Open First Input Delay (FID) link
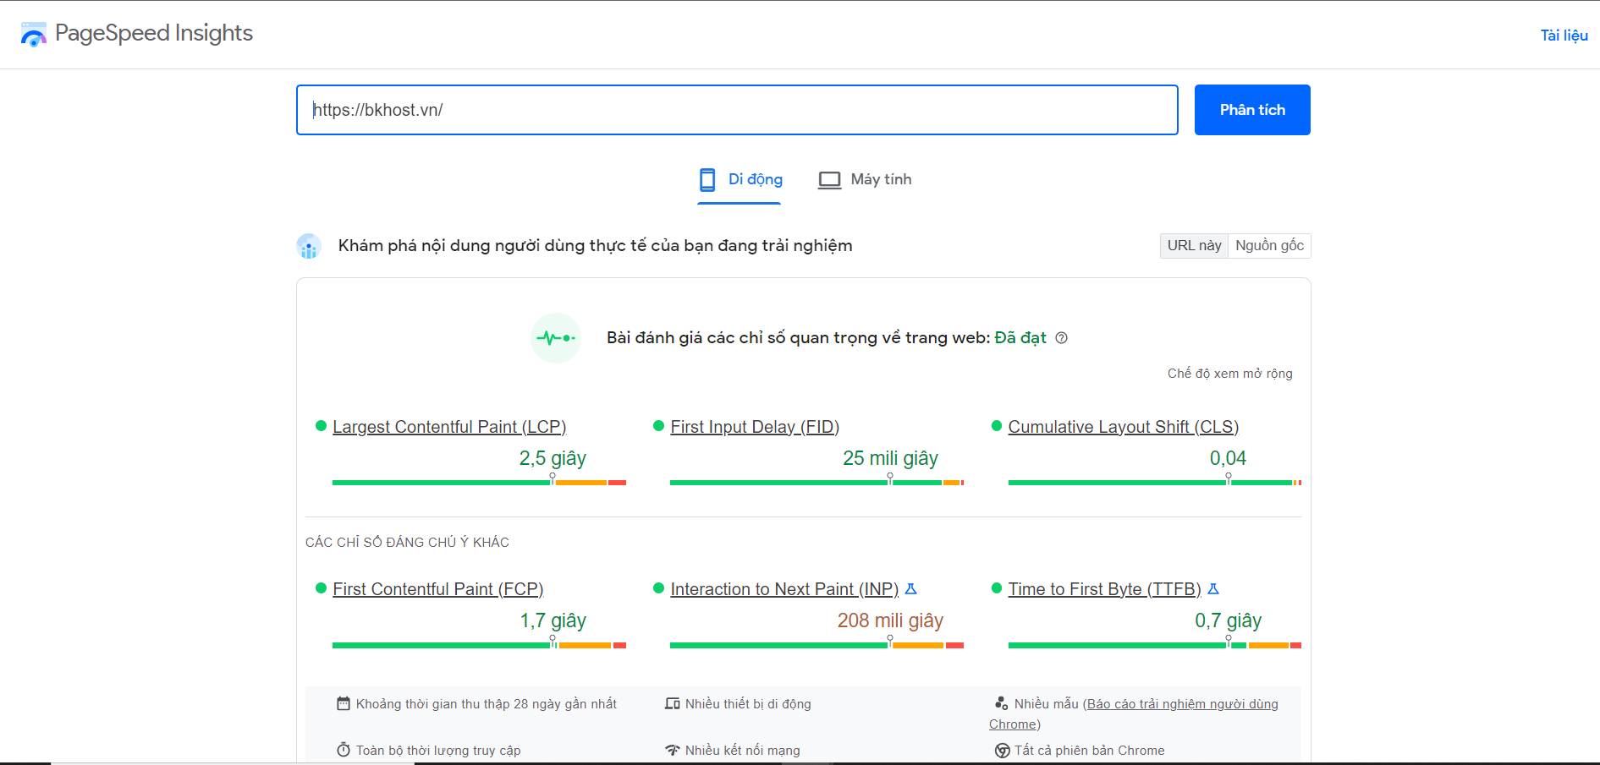 click(755, 427)
